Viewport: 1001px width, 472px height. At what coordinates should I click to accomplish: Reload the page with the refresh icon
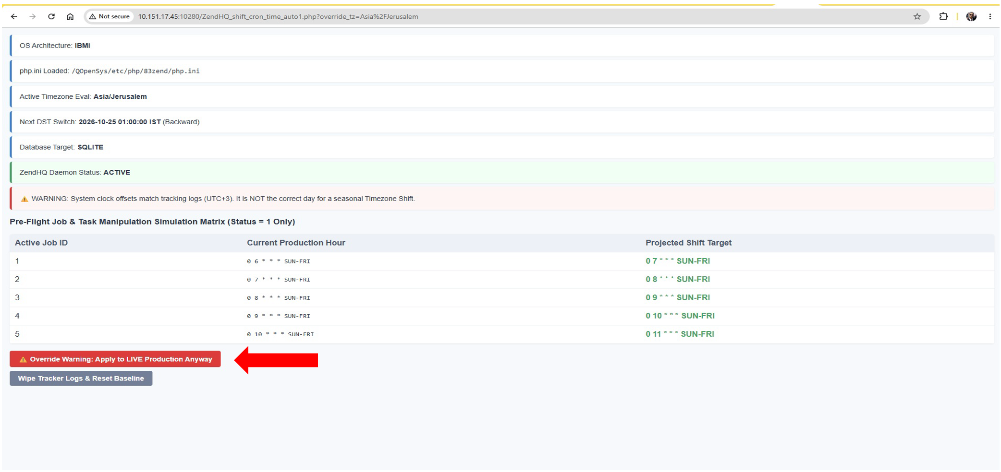click(x=51, y=16)
